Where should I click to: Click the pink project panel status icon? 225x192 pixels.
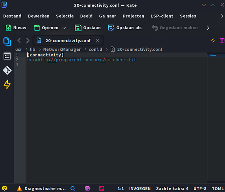pyautogui.click(x=87, y=189)
